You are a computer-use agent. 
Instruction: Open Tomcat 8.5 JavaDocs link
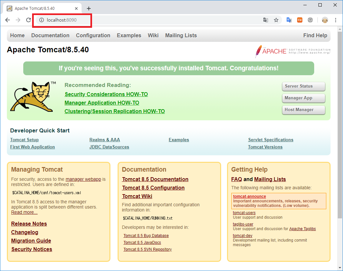(142, 243)
